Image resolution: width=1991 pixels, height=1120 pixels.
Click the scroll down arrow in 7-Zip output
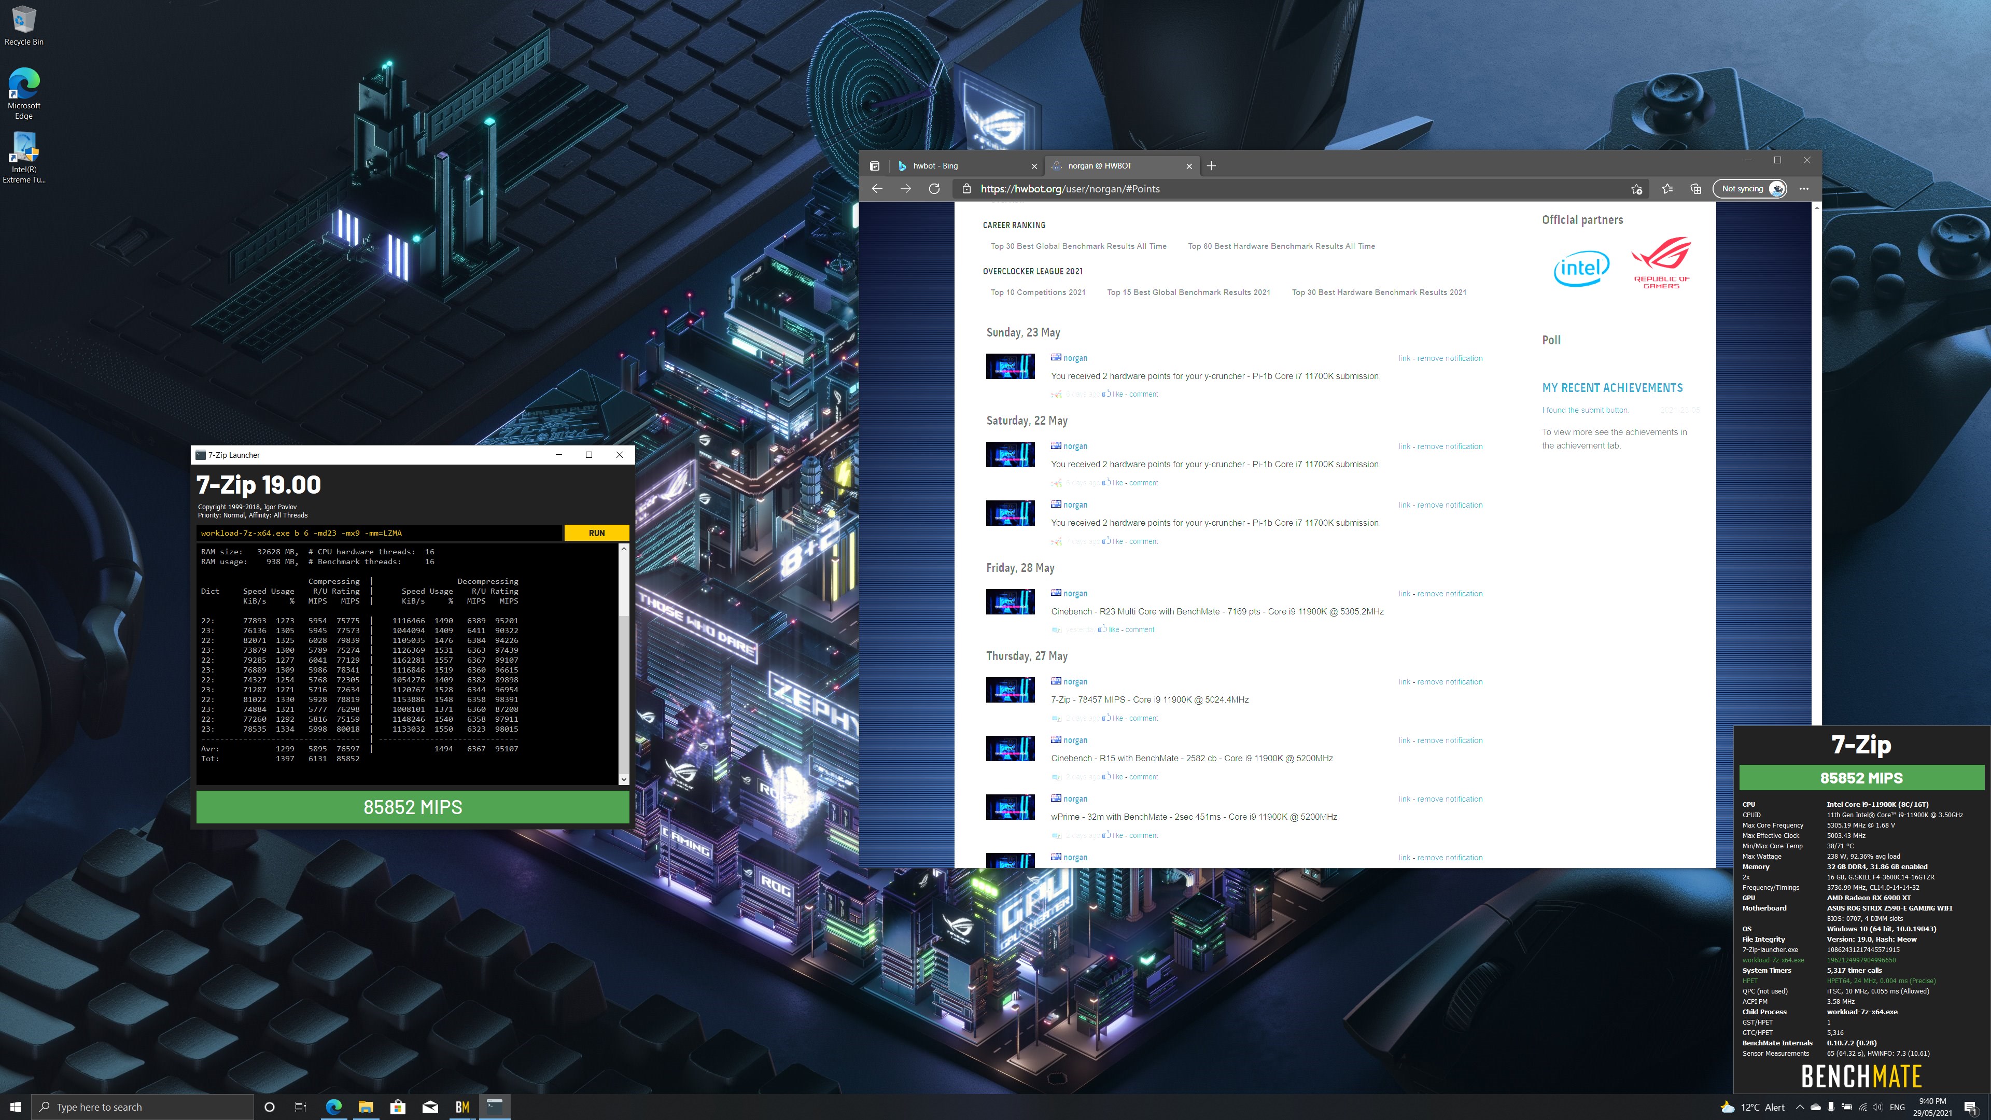[x=624, y=780]
